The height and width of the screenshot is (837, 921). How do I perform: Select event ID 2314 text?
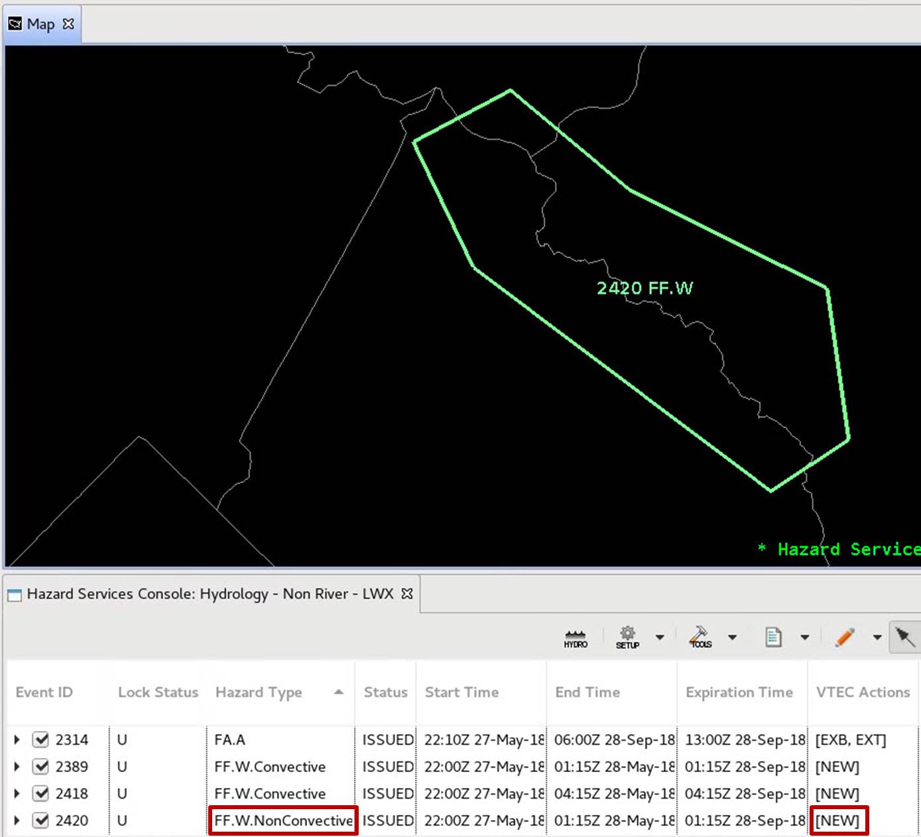[72, 740]
